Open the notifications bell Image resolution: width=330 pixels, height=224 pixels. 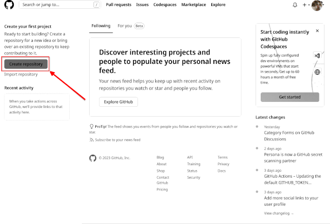pyautogui.click(x=295, y=5)
